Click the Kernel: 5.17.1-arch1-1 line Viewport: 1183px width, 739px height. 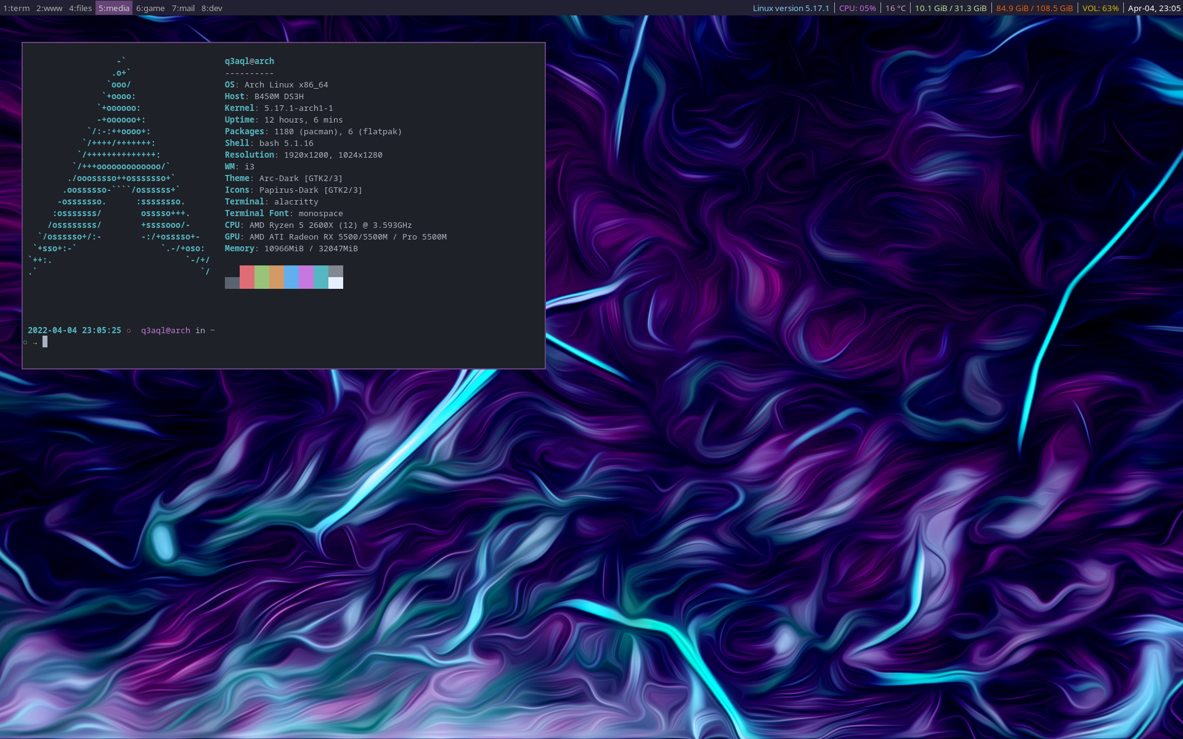point(278,108)
